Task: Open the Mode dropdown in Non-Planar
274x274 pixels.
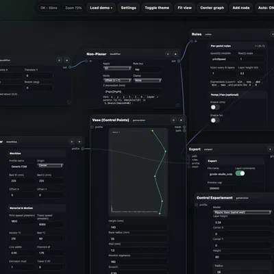Action: click(117, 80)
